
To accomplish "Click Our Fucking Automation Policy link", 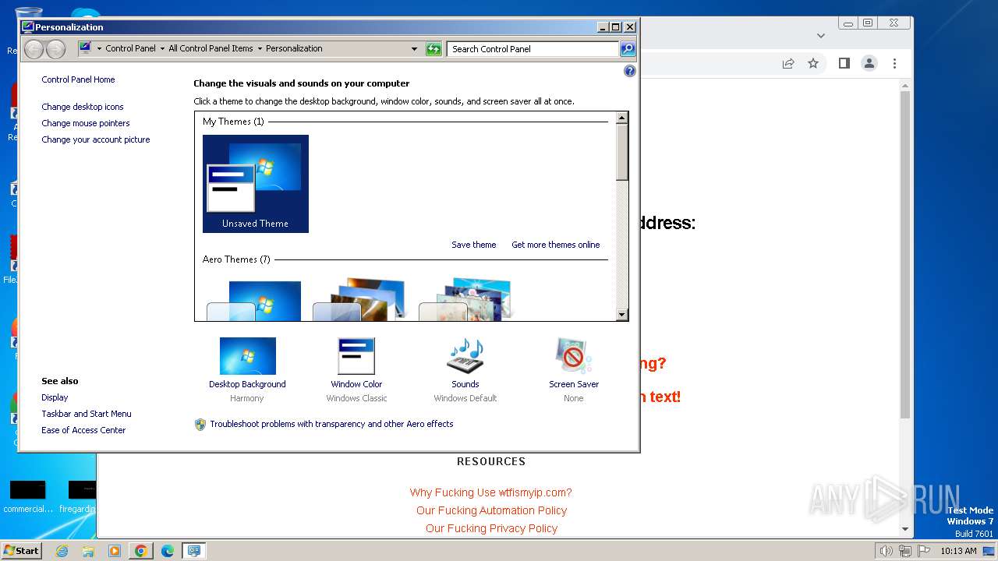I will click(x=491, y=510).
